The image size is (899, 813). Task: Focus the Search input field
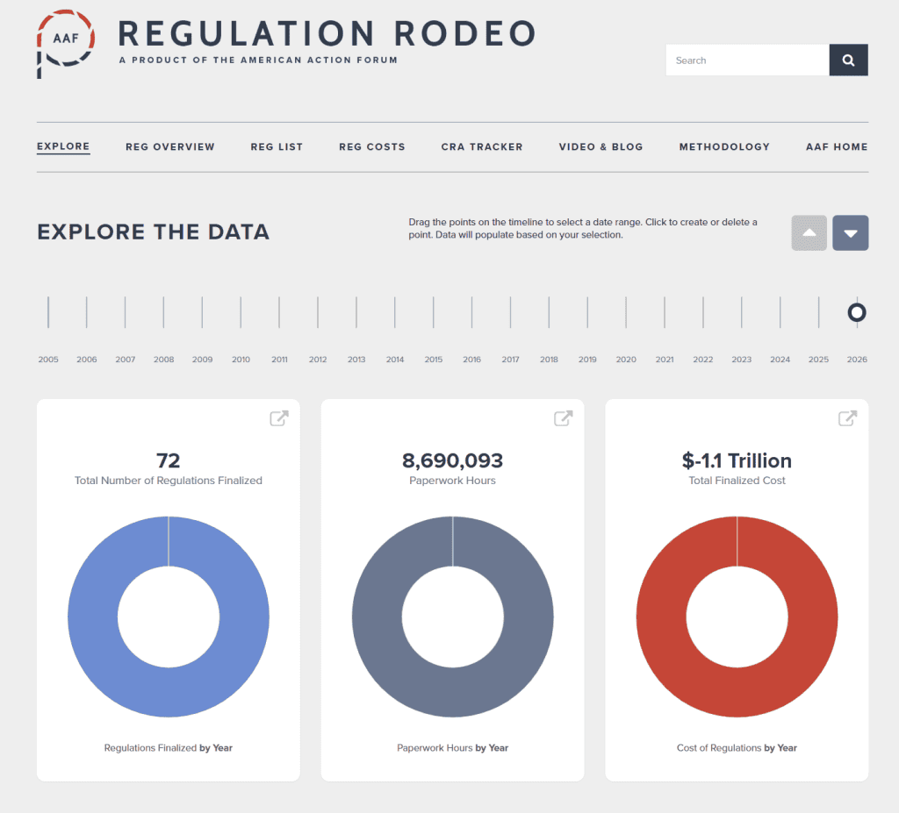point(747,61)
